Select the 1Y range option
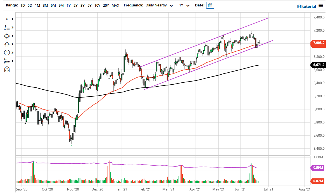The width and height of the screenshot is (328, 193). coord(68,5)
